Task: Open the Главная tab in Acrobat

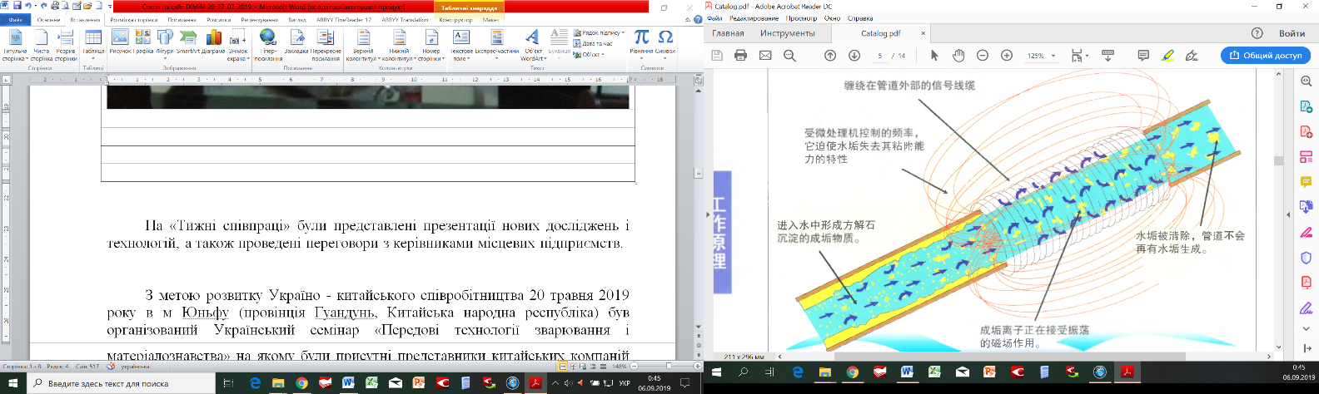Action: (x=728, y=33)
